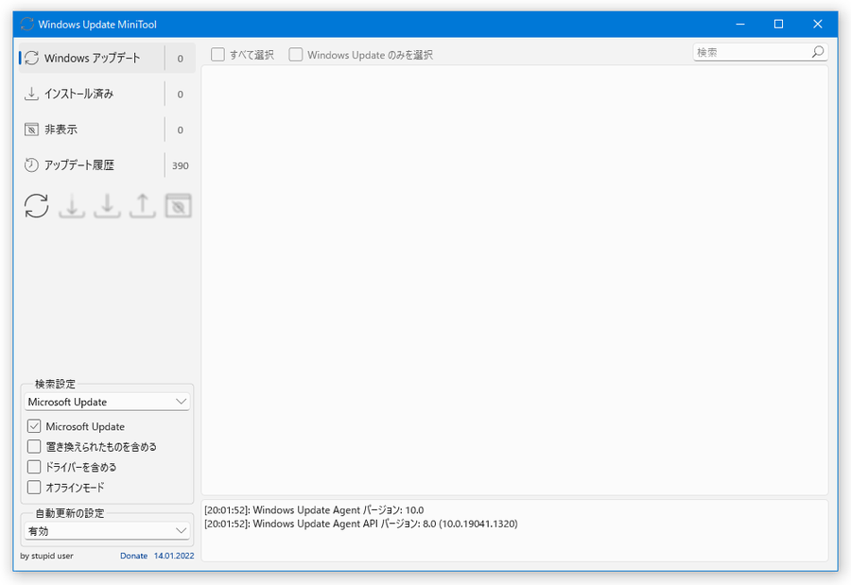Click the first download updates icon
This screenshot has width=851, height=585.
[72, 206]
